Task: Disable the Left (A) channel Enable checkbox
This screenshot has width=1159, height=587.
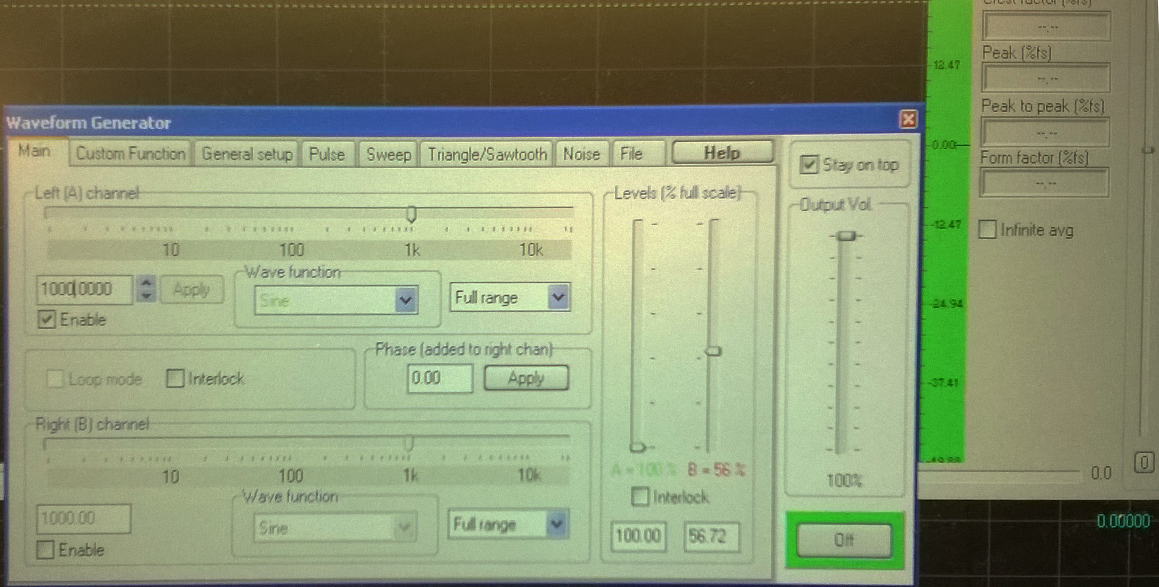Action: [46, 320]
